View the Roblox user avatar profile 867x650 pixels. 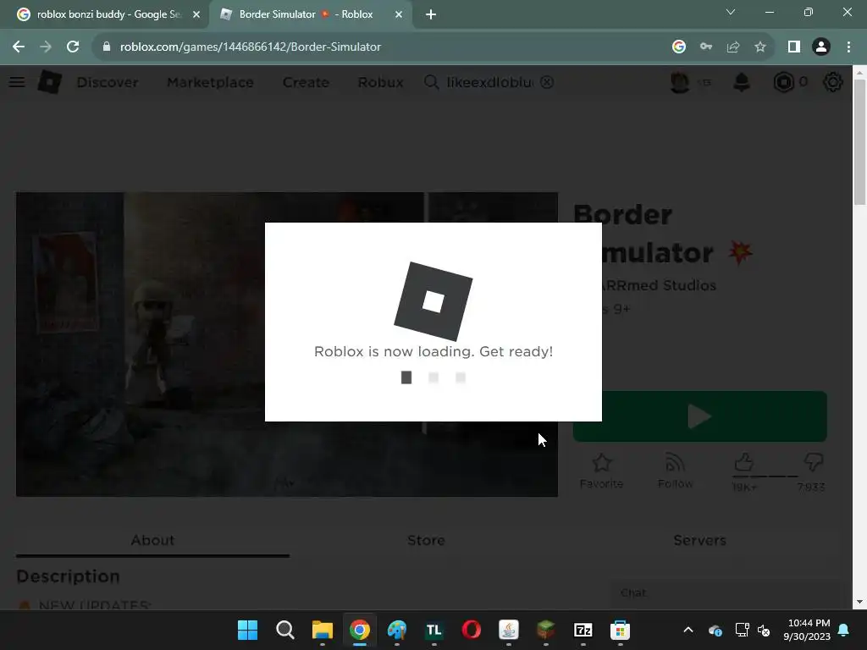tap(680, 82)
